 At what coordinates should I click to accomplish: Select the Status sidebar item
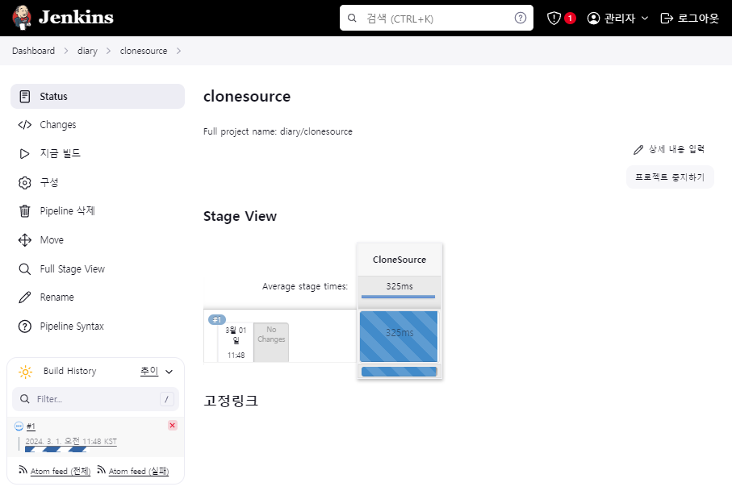(98, 97)
